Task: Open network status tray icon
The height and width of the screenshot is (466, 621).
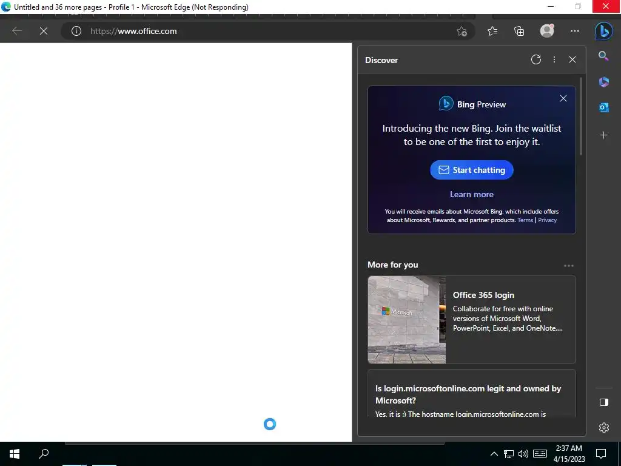Action: [x=509, y=454]
